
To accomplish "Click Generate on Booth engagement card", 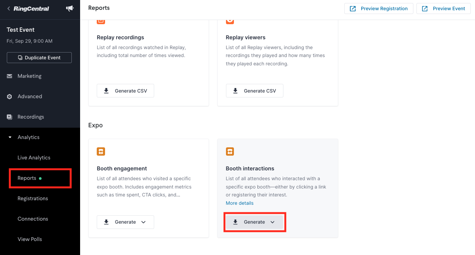I will pos(125,222).
